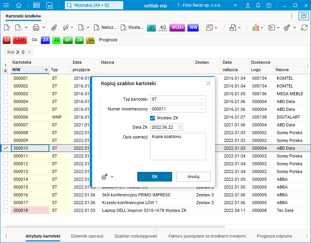The image size is (311, 243).
Task: Click the printer icon in toolbar
Action: click(x=36, y=28)
